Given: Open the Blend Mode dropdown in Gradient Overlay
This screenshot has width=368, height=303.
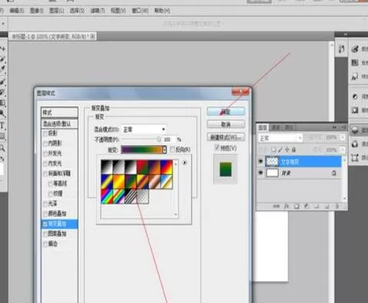Looking at the screenshot, I should coord(144,129).
